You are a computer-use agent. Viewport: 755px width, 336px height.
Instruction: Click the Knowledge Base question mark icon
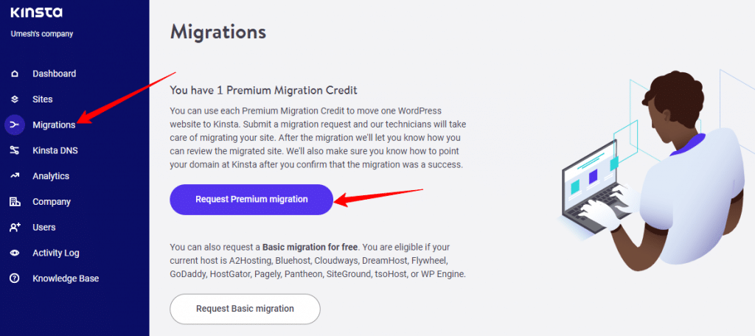[15, 279]
